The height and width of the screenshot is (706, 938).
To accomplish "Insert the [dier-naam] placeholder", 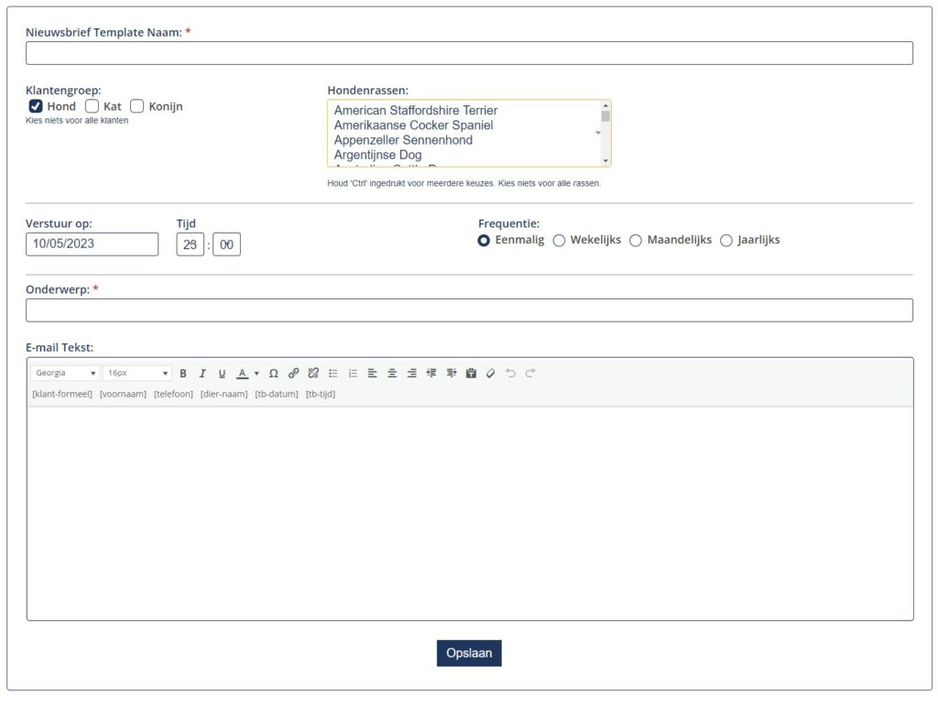I will (x=224, y=394).
